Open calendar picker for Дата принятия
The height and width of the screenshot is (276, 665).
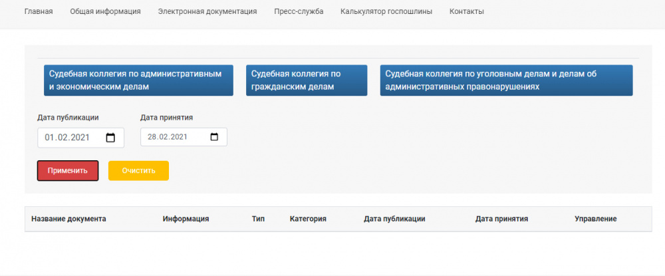[214, 137]
